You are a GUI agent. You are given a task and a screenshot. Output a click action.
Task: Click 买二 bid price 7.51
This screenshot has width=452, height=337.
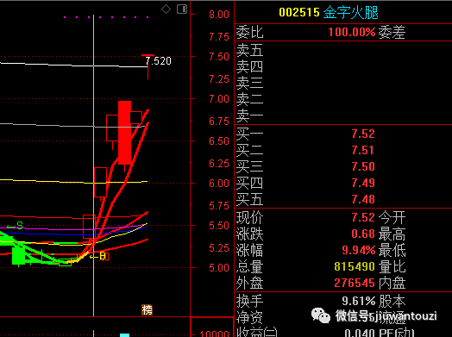point(363,150)
